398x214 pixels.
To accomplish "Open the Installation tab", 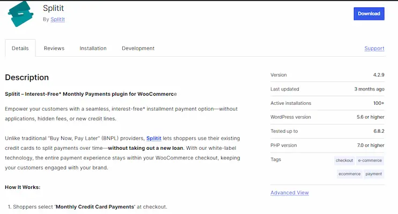I will (x=93, y=48).
